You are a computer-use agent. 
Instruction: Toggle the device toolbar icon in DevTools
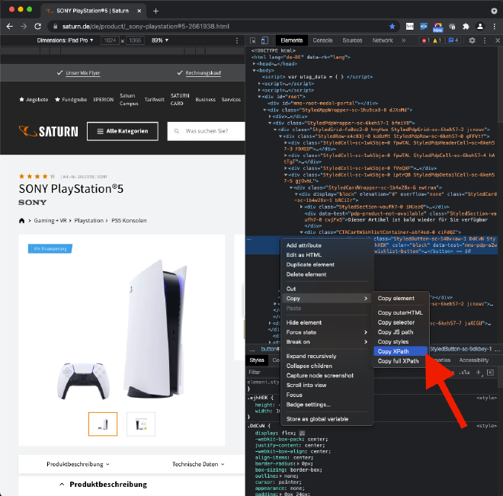coord(265,40)
